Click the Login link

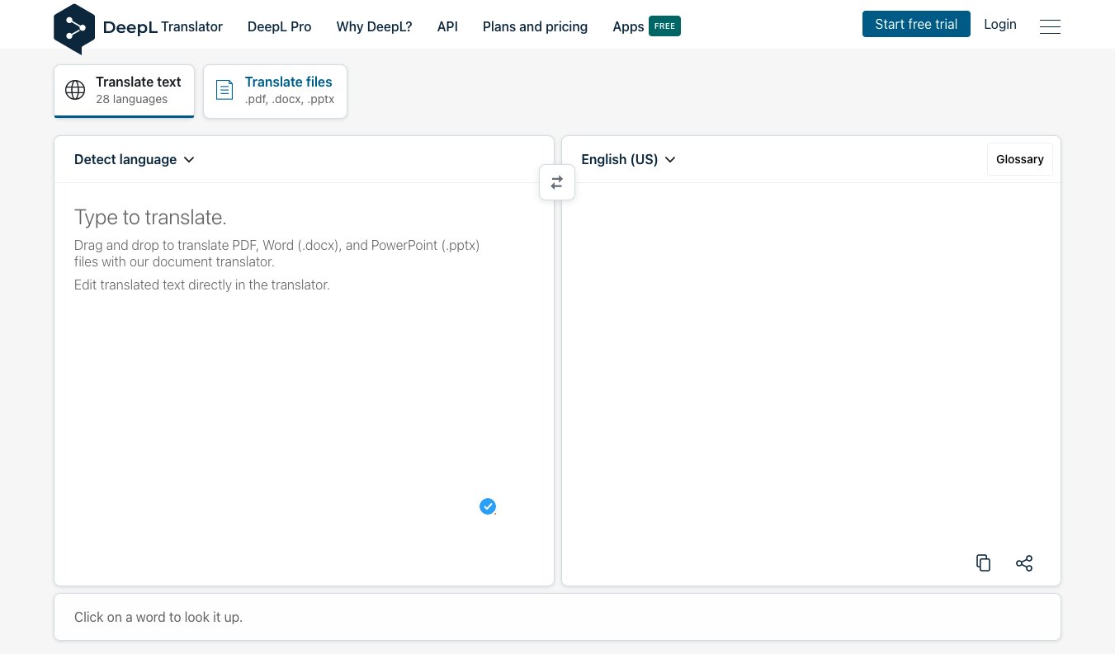point(1000,24)
